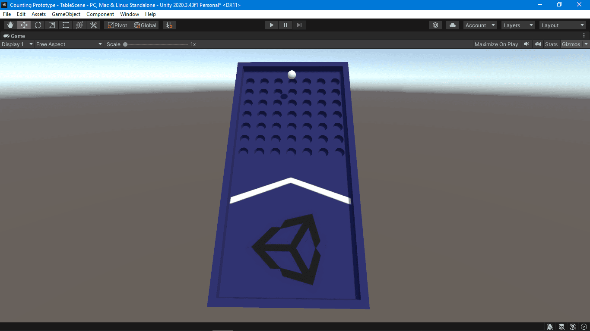Expand the Free Aspect dropdown
Image resolution: width=590 pixels, height=331 pixels.
click(69, 44)
